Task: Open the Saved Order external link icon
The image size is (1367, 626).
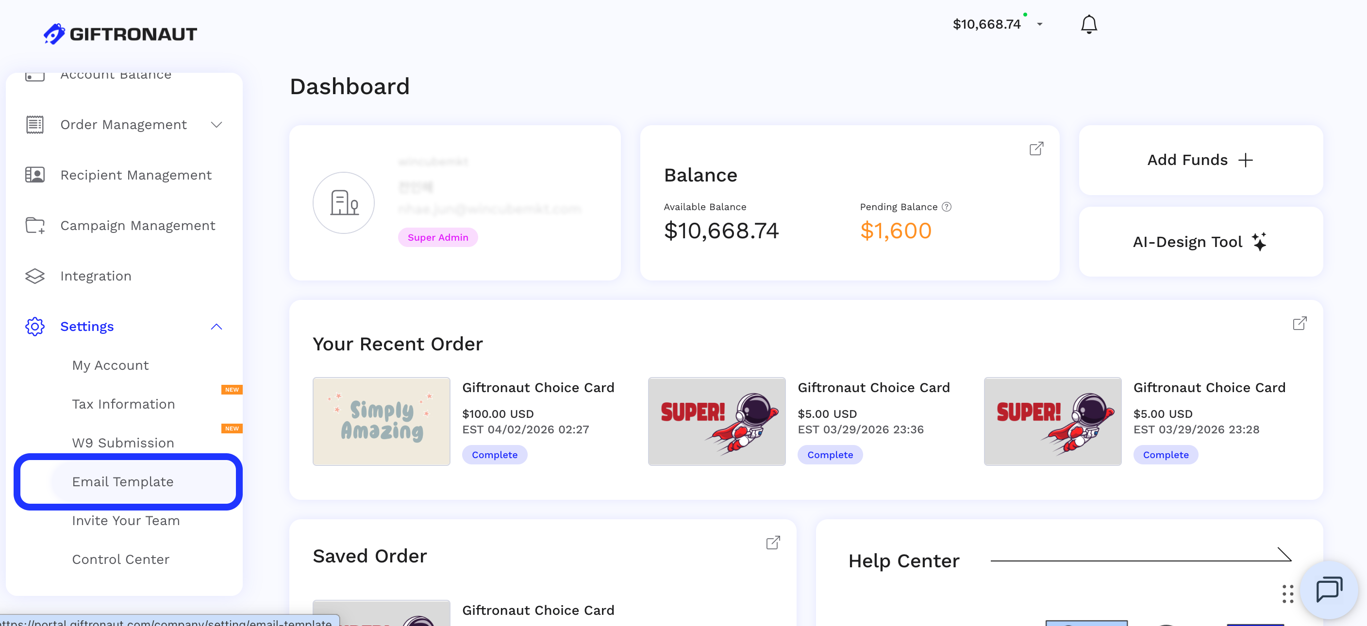Action: click(774, 543)
